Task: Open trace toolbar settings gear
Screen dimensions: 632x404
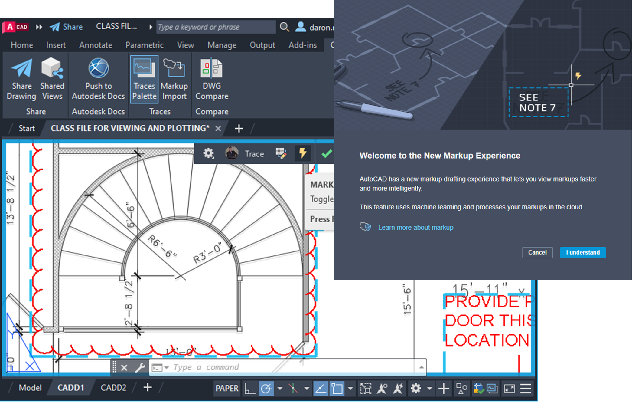Action: tap(208, 153)
